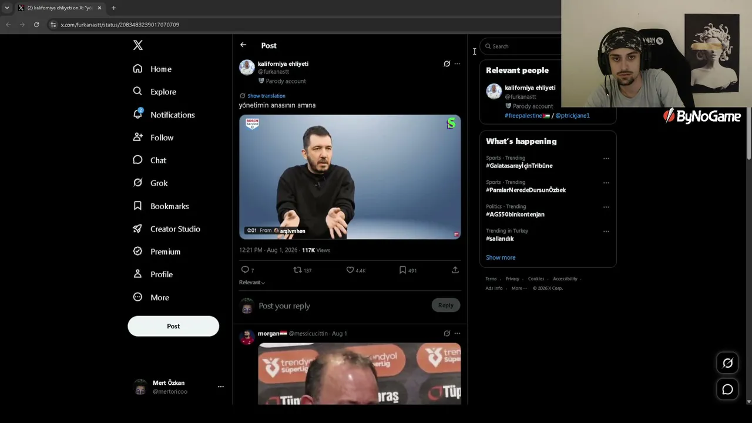Open Follow in the sidebar
752x423 pixels.
[162, 137]
